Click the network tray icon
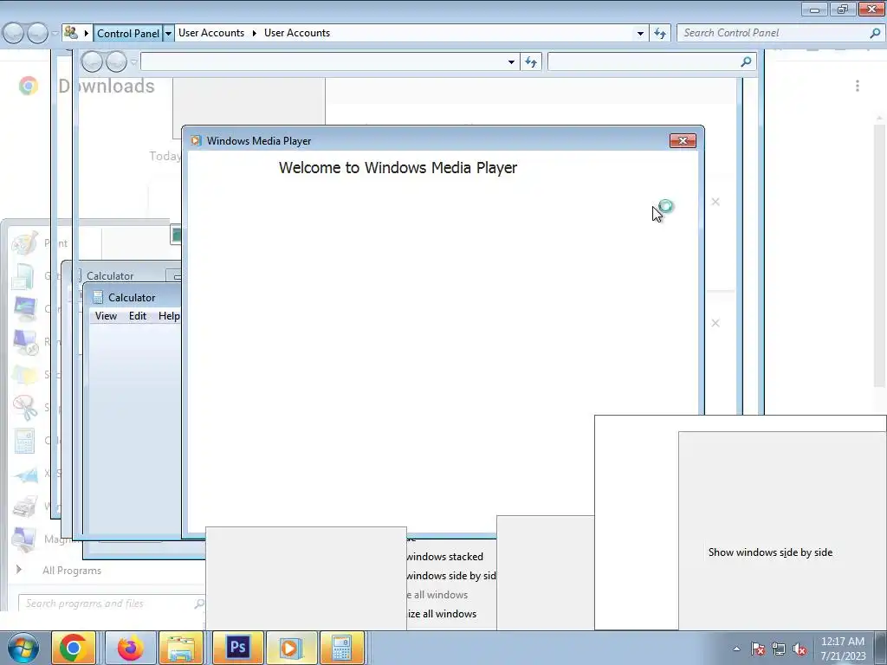Screen dimensions: 887x665 coord(779,649)
